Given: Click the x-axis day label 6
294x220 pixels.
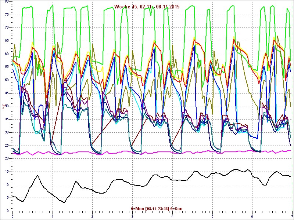Looking at the screenshot, I should pyautogui.click(x=252, y=217).
